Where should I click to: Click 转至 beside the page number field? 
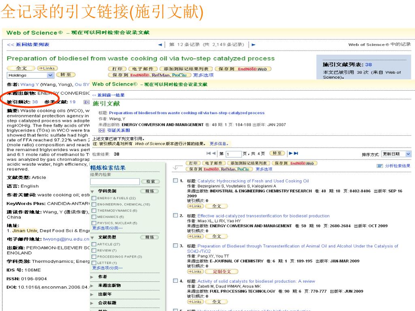(x=277, y=153)
